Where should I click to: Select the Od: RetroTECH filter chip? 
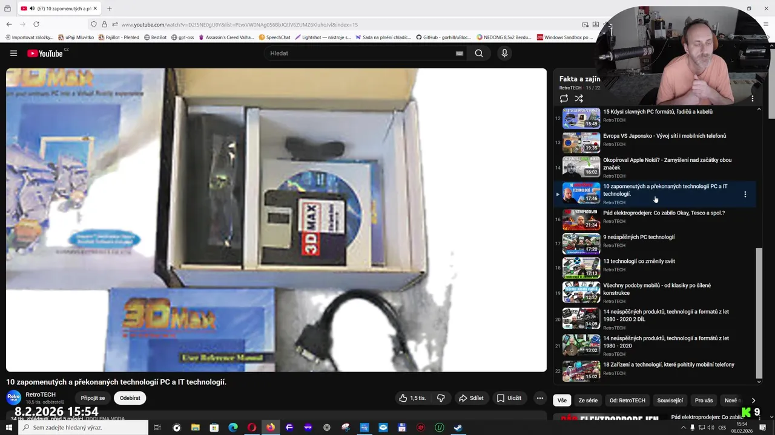point(627,401)
